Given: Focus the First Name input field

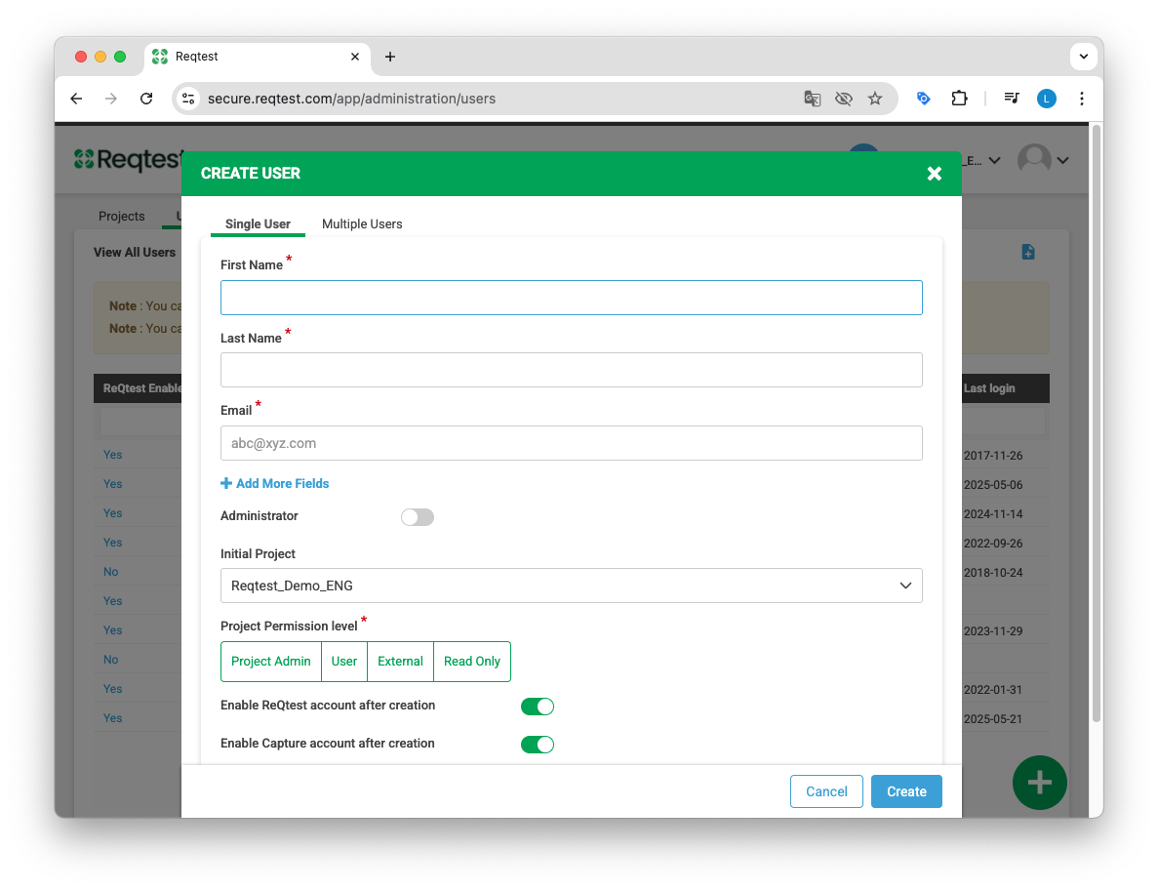Looking at the screenshot, I should [571, 298].
